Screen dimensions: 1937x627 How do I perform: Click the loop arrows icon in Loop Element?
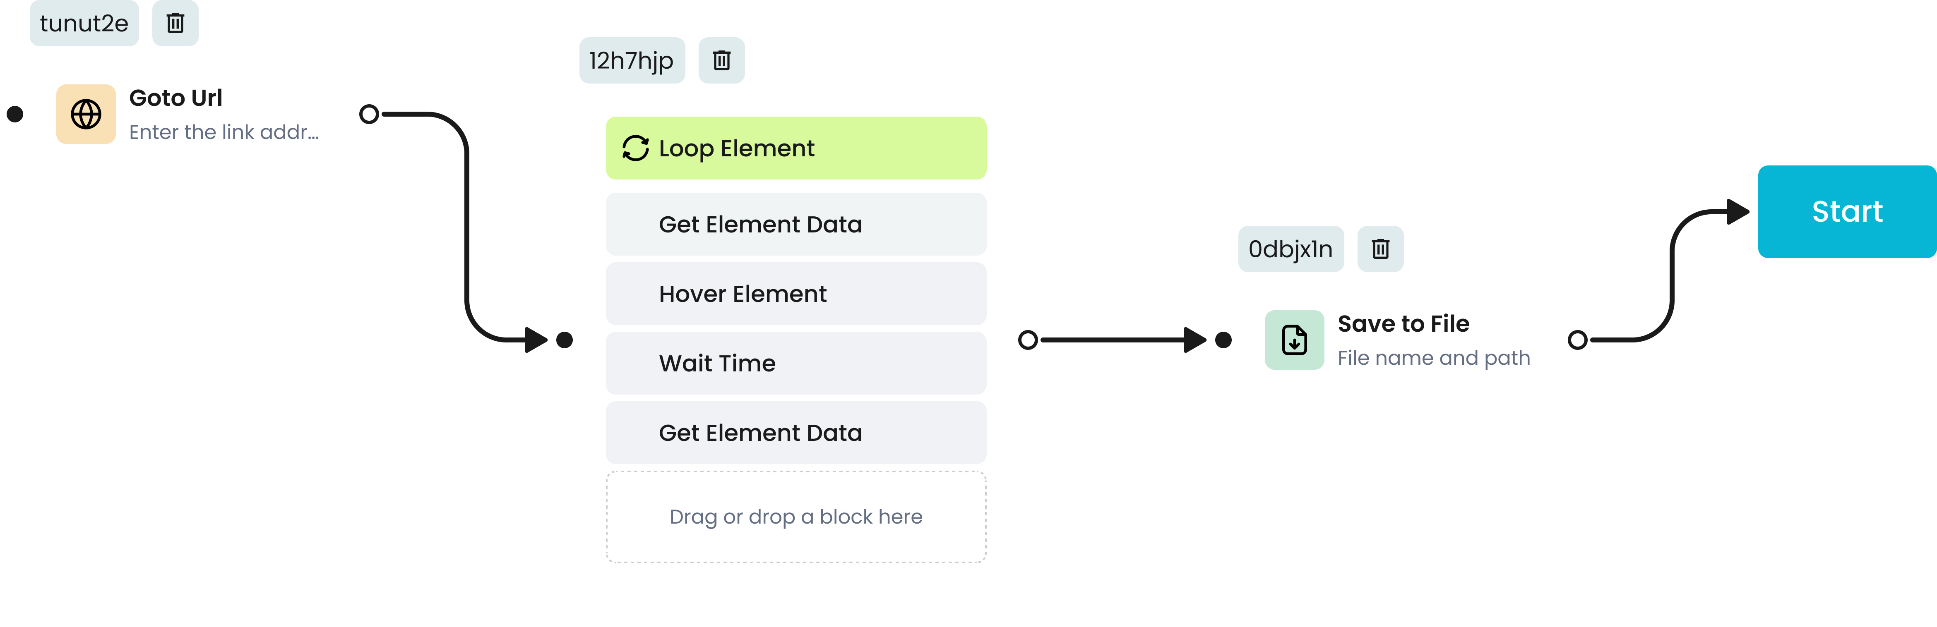pyautogui.click(x=635, y=148)
